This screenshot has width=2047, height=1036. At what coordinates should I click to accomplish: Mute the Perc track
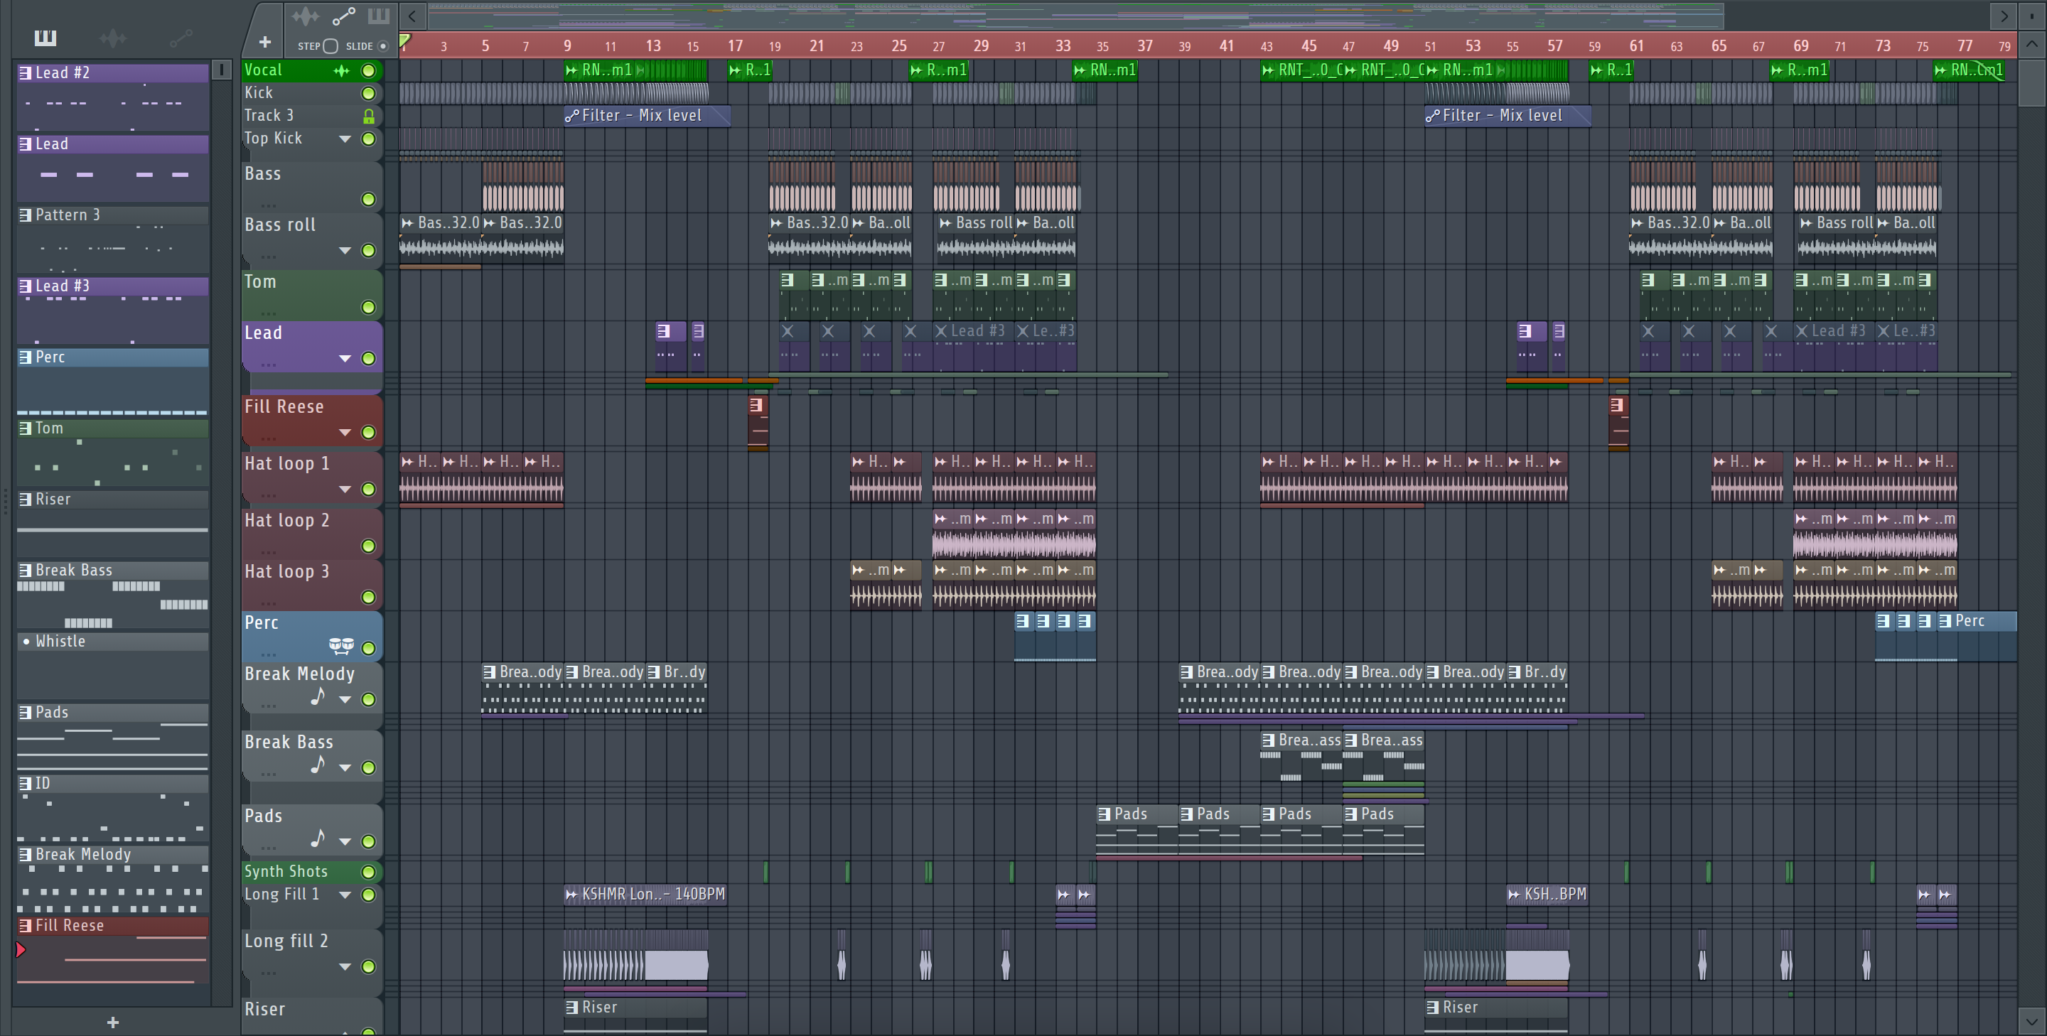point(369,648)
